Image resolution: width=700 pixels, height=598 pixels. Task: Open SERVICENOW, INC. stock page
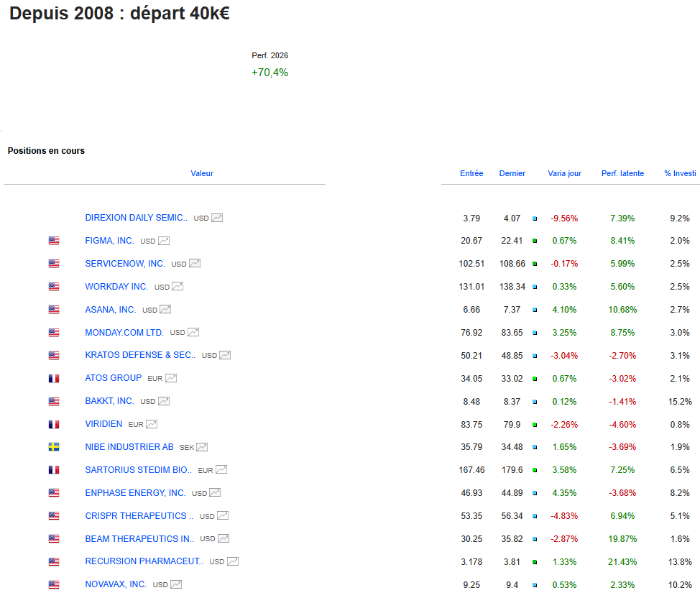pos(125,264)
